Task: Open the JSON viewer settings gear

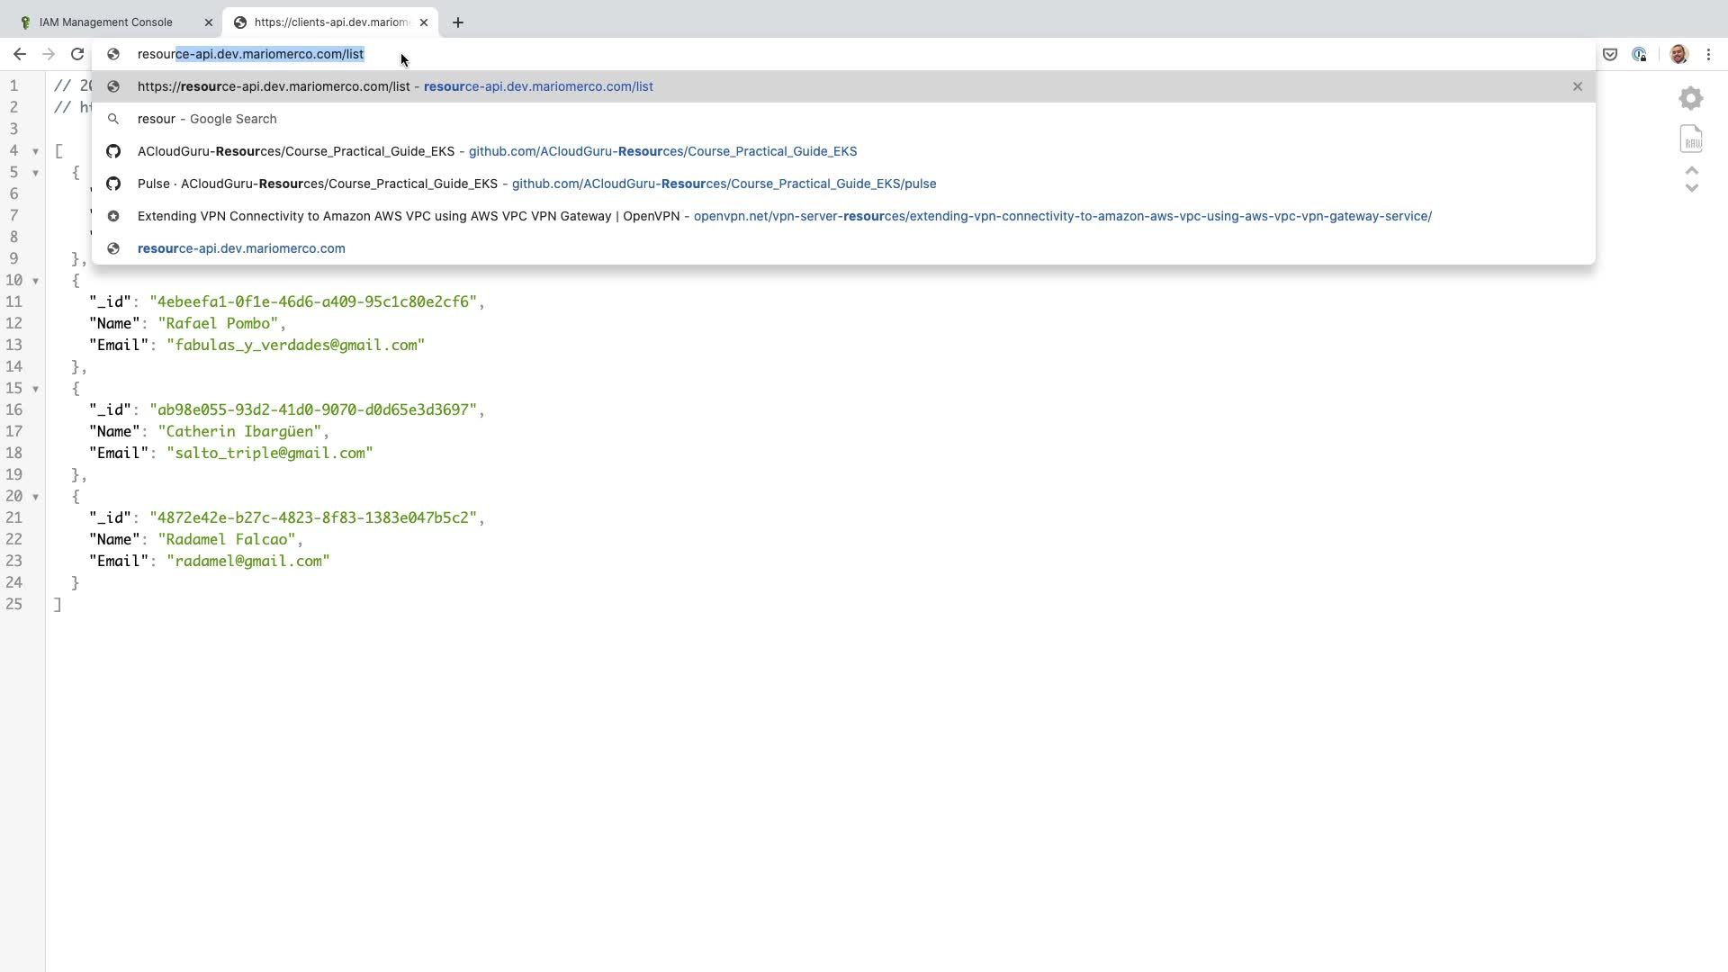Action: 1691,98
